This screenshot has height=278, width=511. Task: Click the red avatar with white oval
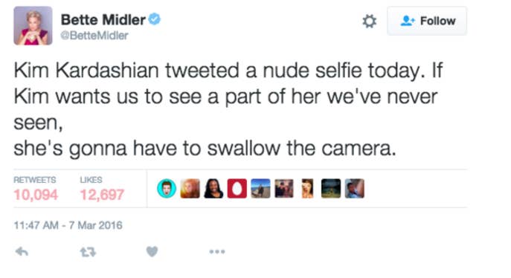tap(237, 189)
